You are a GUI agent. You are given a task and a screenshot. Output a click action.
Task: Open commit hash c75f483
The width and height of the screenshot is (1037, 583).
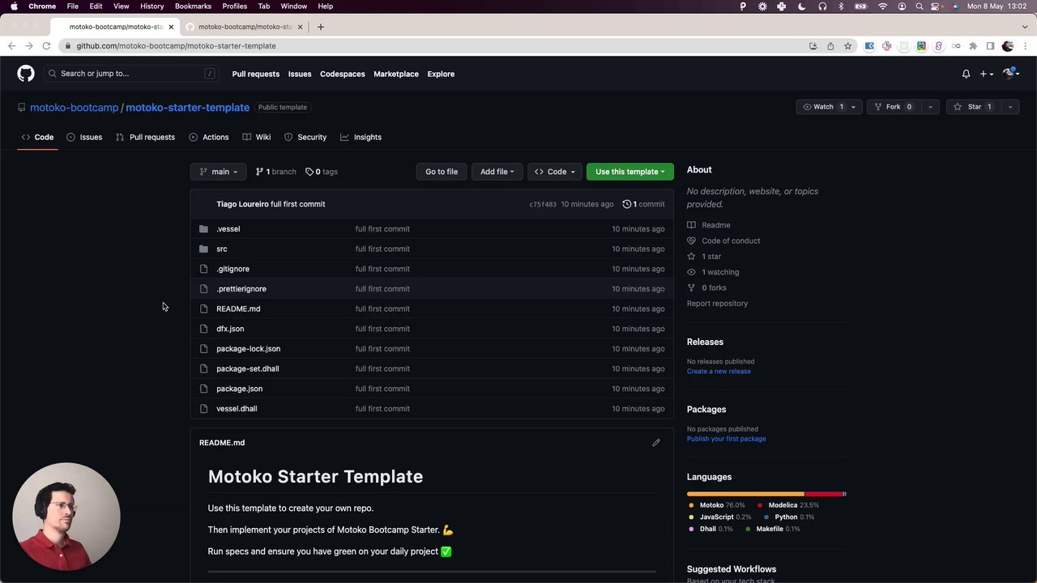point(543,205)
